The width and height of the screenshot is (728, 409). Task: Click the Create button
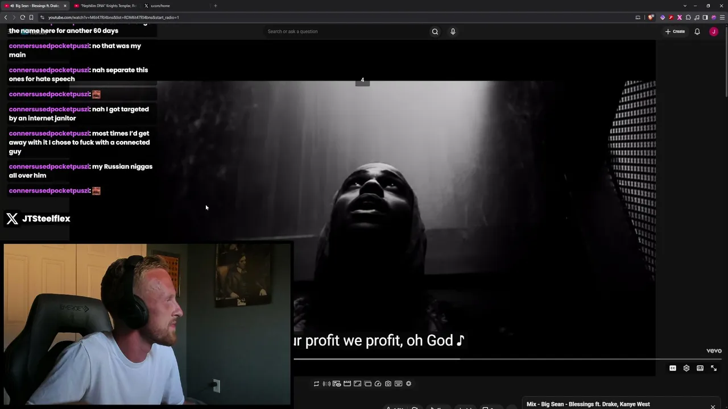coord(675,31)
